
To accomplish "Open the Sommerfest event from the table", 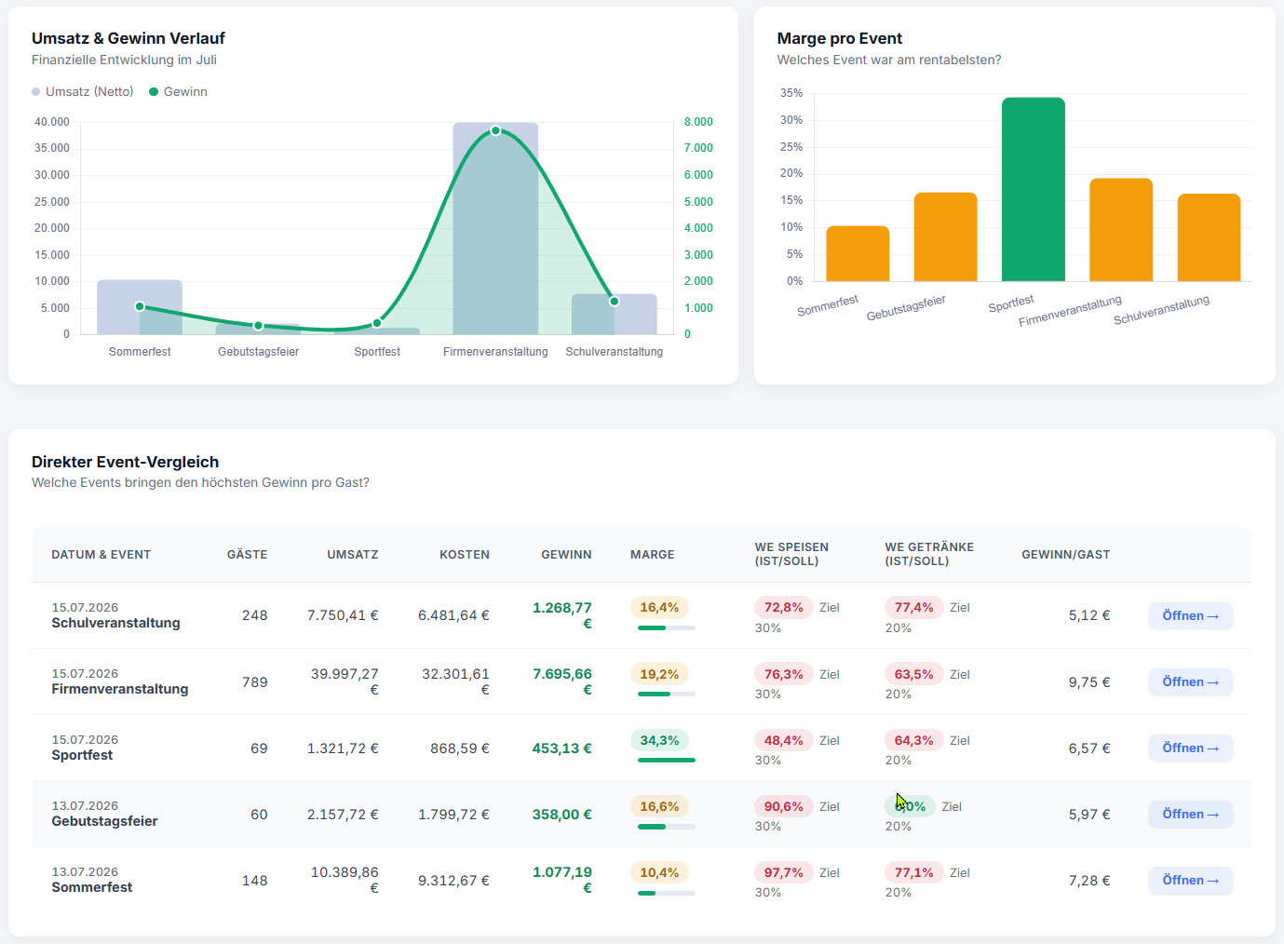I will (x=1190, y=880).
